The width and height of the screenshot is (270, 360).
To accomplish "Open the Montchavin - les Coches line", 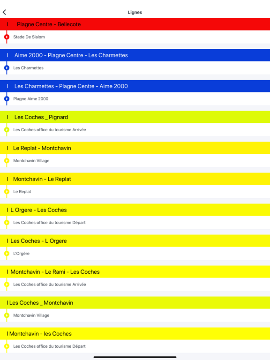I will pos(135,334).
